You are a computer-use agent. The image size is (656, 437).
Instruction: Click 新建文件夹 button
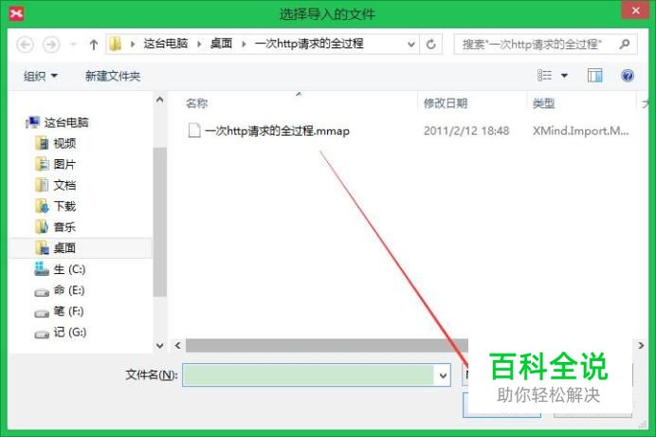tap(113, 76)
